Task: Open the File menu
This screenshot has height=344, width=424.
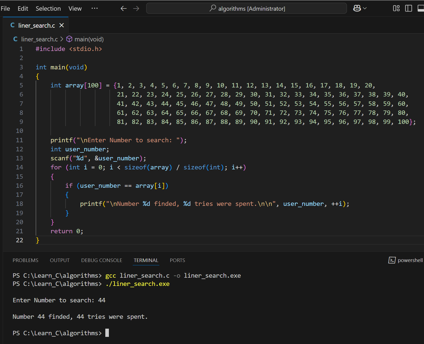Action: [x=5, y=8]
